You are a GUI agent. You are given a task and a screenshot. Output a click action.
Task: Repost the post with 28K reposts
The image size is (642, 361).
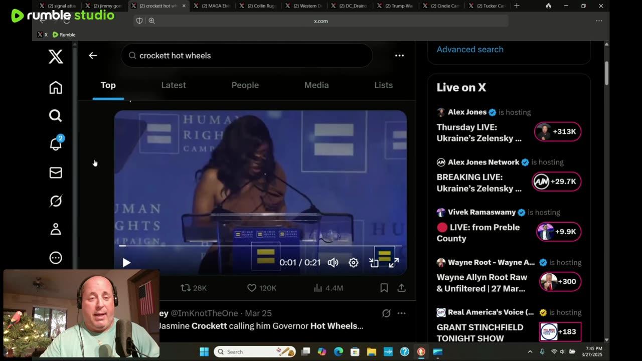[x=194, y=288]
